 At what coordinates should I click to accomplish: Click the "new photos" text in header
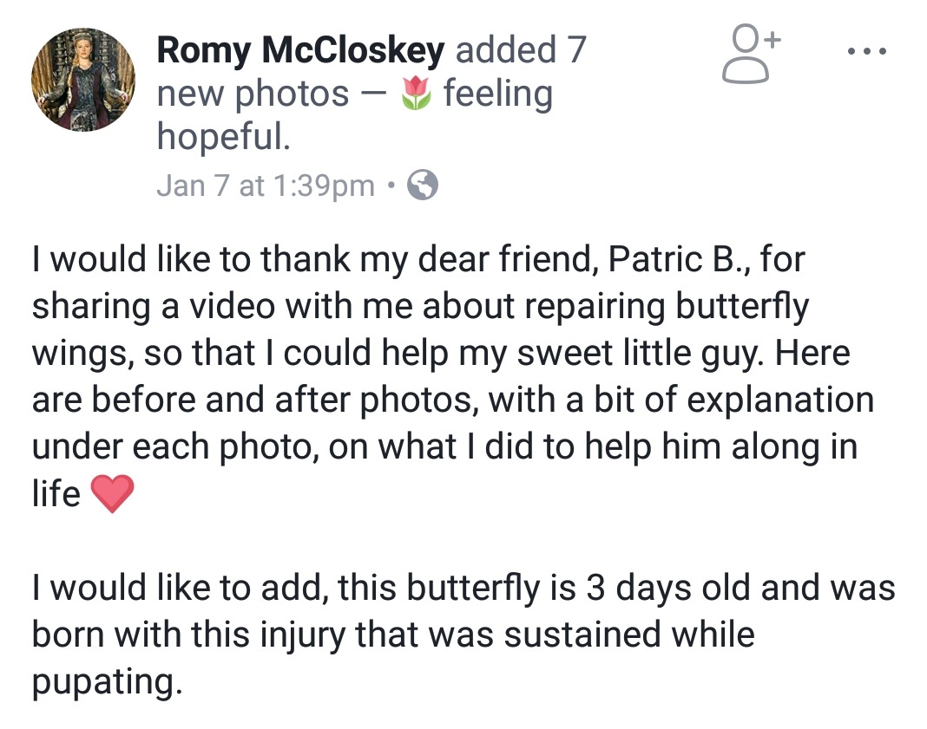(253, 94)
